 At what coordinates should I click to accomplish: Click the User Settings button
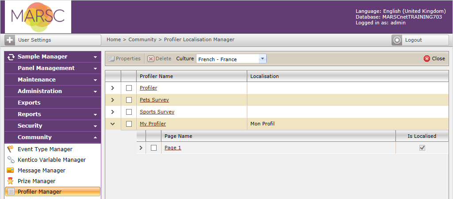pyautogui.click(x=53, y=40)
